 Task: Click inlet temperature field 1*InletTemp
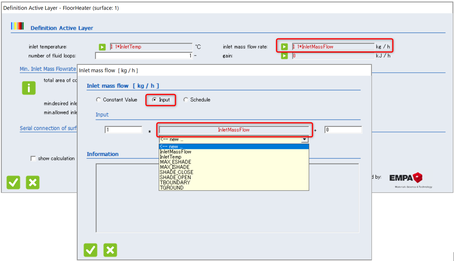pos(151,47)
